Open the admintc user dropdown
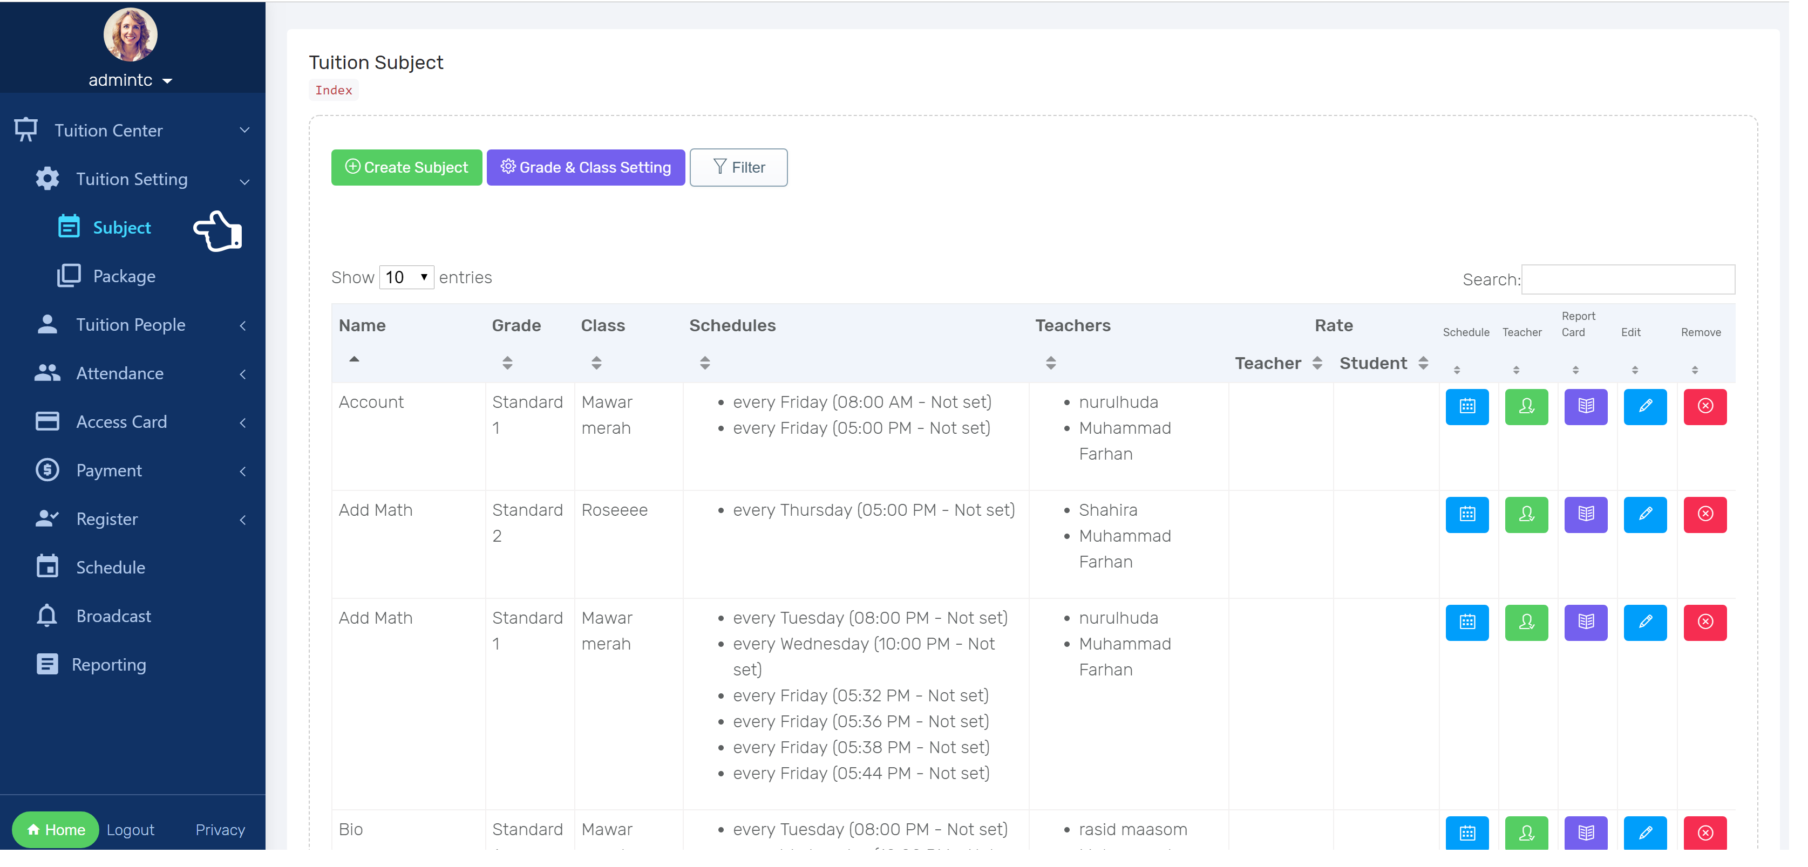Viewport: 1808px width, 867px height. coord(131,80)
